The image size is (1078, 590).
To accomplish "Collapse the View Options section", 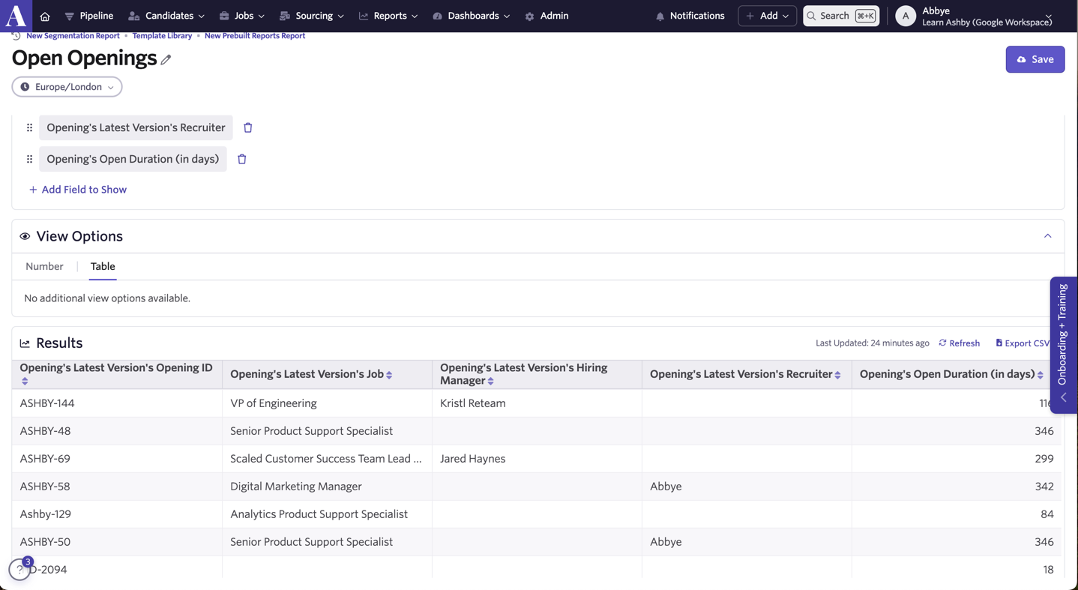I will 1048,236.
